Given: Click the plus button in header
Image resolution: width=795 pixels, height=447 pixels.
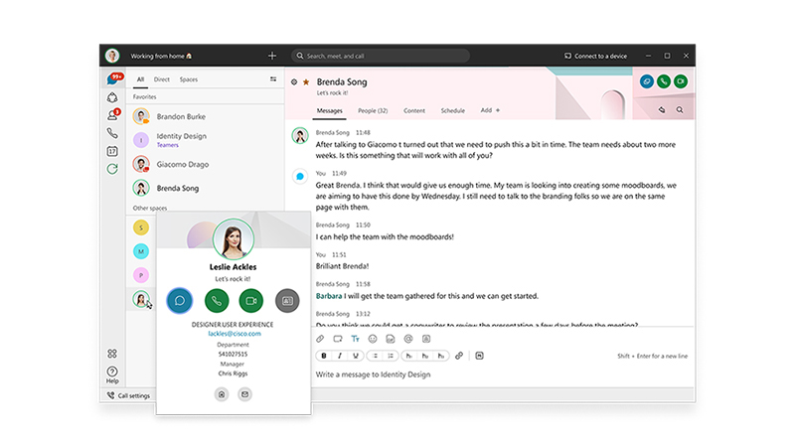Looking at the screenshot, I should tap(272, 56).
